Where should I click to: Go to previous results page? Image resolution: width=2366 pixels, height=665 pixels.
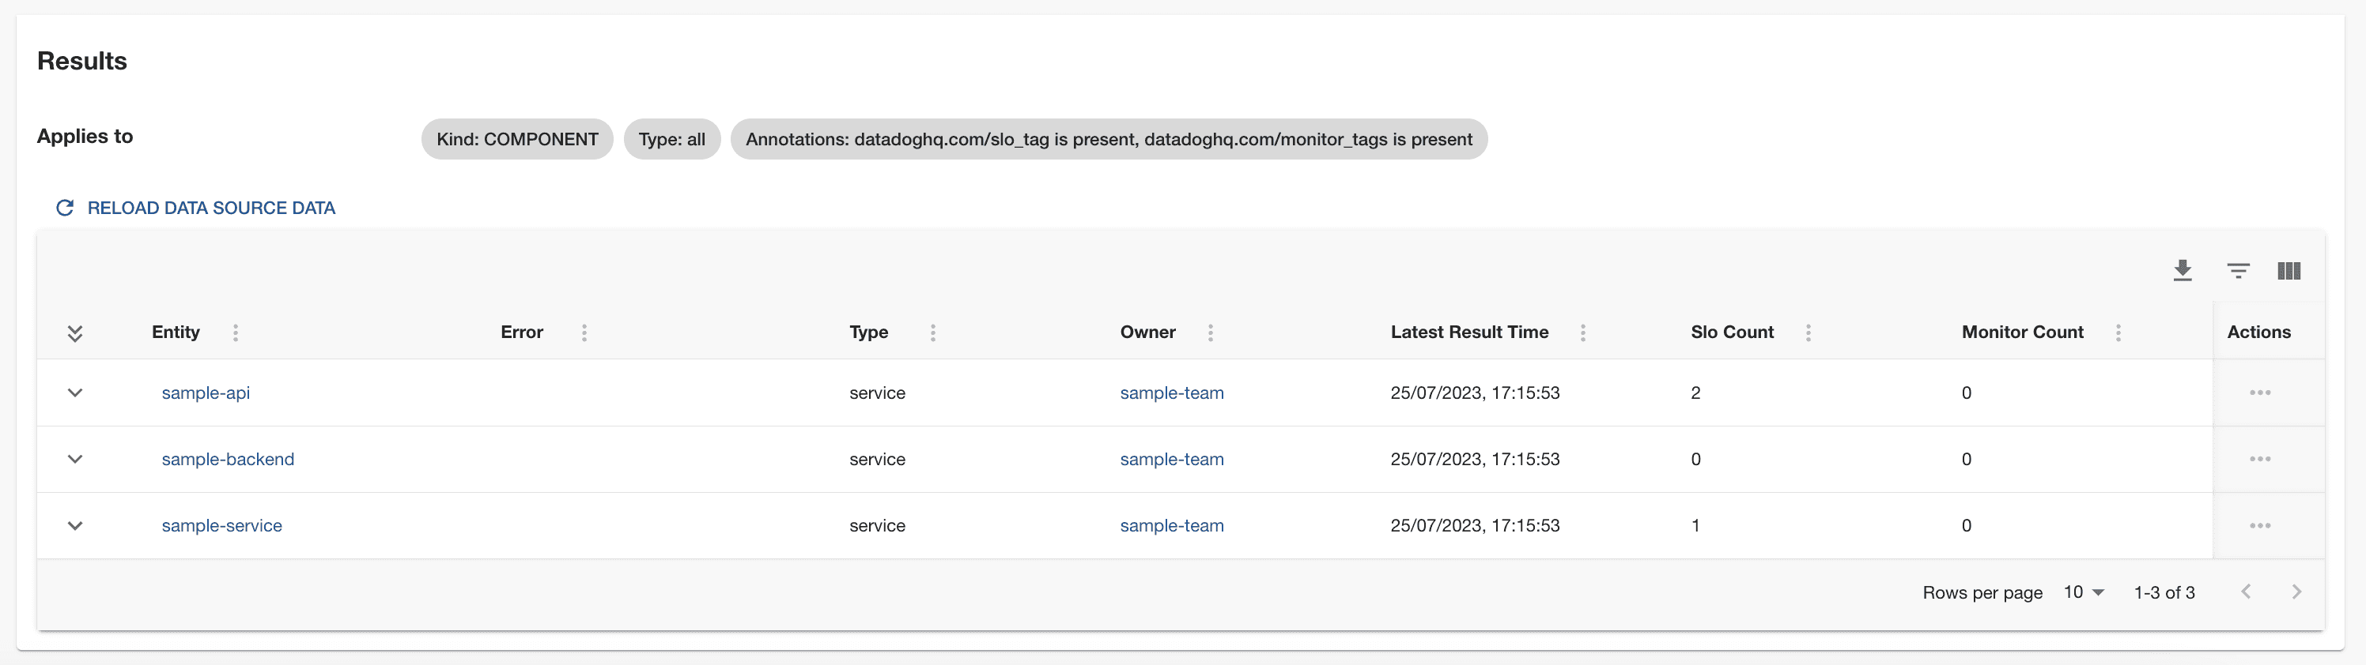click(x=2246, y=592)
